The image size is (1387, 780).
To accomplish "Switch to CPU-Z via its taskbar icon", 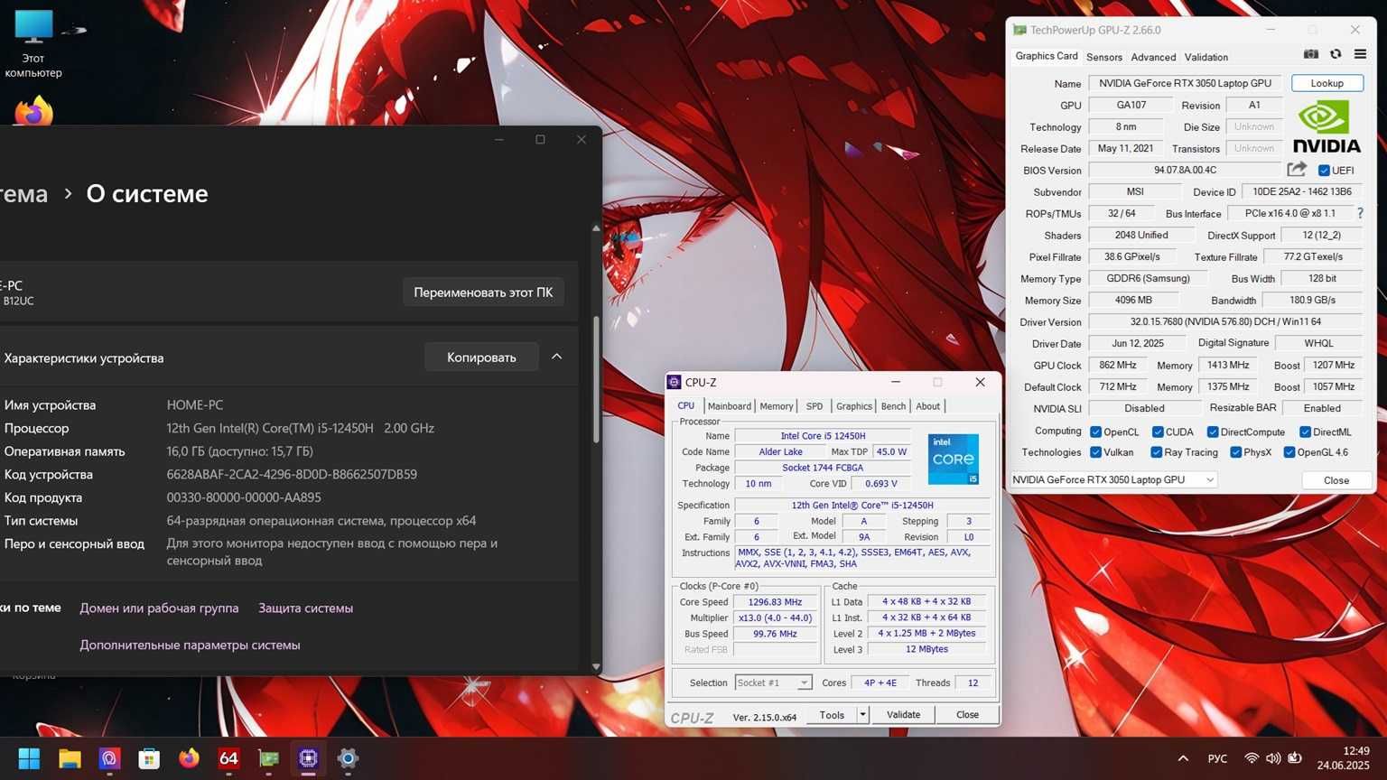I will (308, 758).
